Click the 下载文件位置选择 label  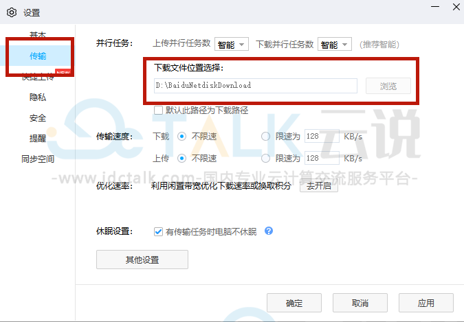tap(188, 68)
